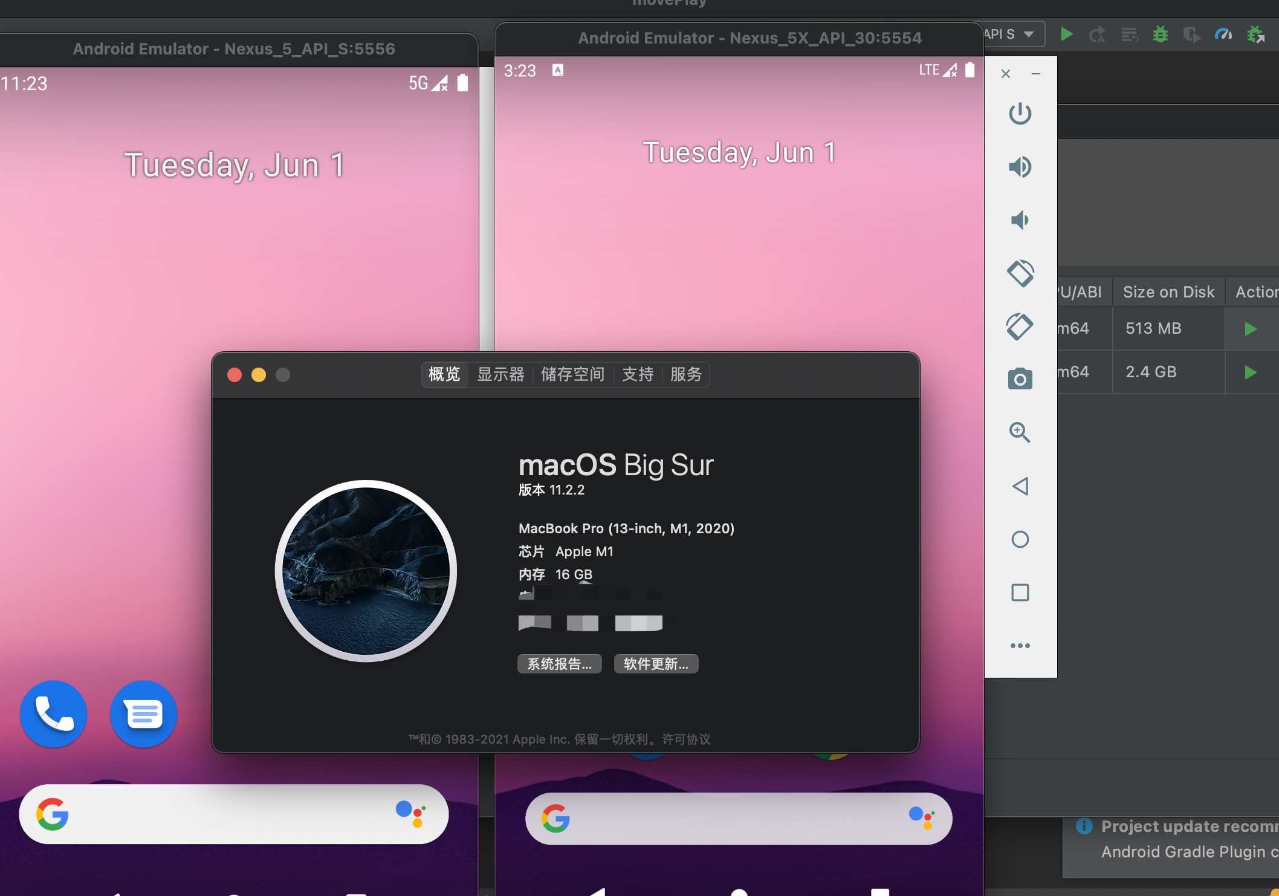Click the emulator power button icon

click(1020, 114)
